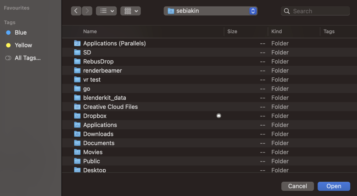This screenshot has width=357, height=196.
Task: Click the forward navigation arrow
Action: click(87, 11)
